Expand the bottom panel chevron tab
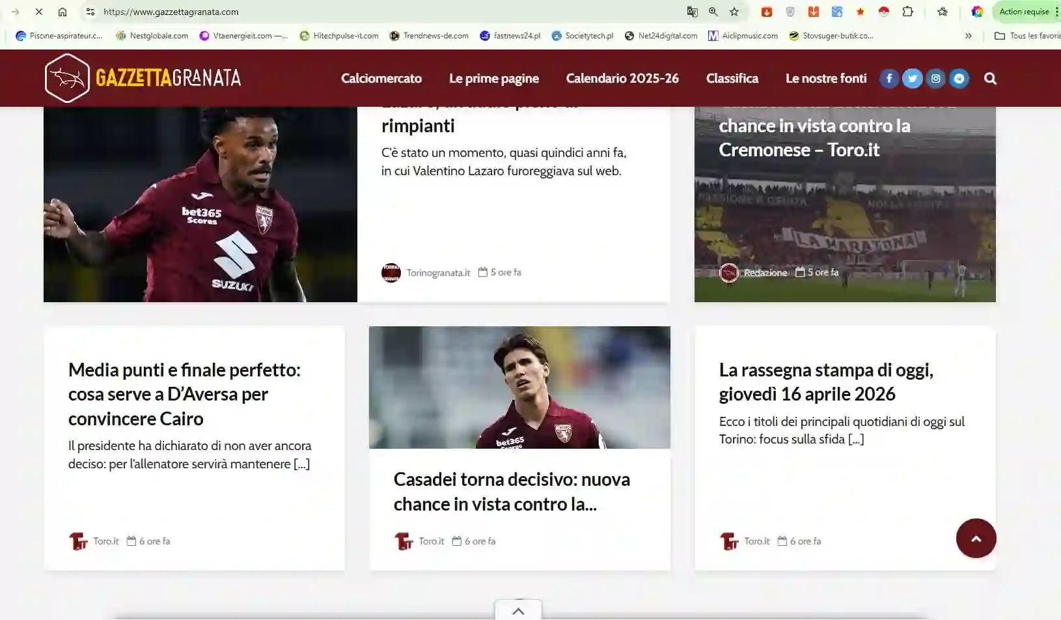The width and height of the screenshot is (1061, 620). tap(518, 611)
